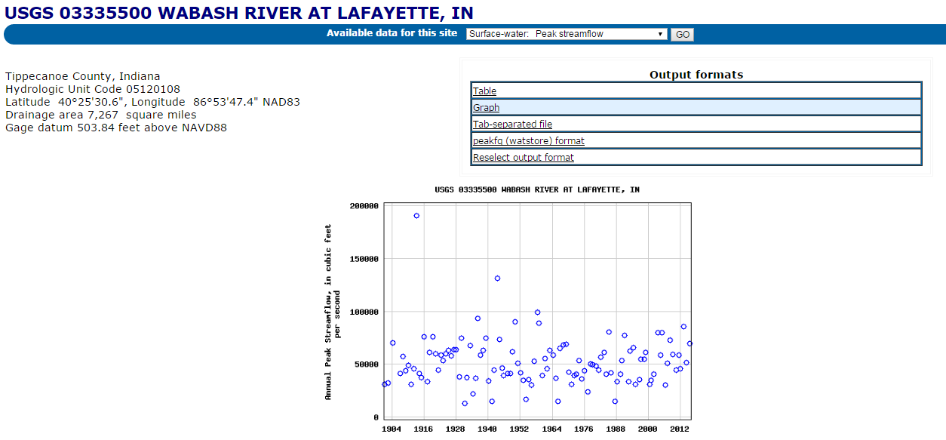Click the graph title above the plot
This screenshot has width=946, height=440.
coord(536,189)
